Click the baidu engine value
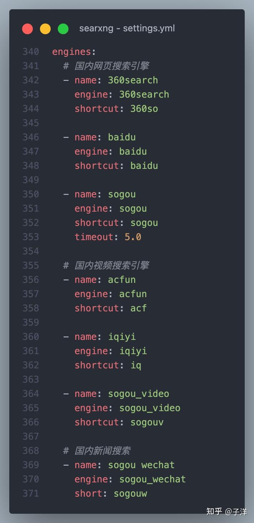Viewport: 254px width, 523px height. coord(133,151)
